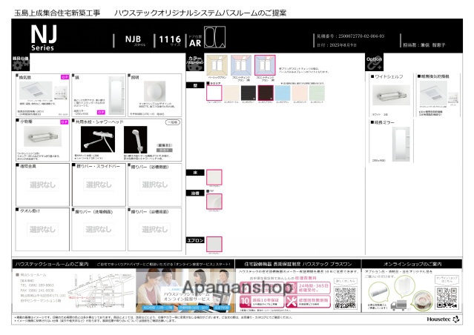Click the 一般地 badge in faucet panel
Image resolution: width=474 pixels, height=335 pixels.
tap(171, 122)
